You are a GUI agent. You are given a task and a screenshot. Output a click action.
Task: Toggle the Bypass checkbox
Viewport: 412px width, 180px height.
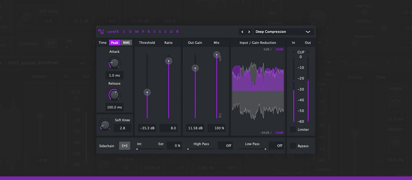point(293,146)
